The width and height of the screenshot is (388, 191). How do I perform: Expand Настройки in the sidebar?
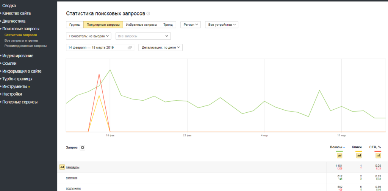click(x=12, y=94)
